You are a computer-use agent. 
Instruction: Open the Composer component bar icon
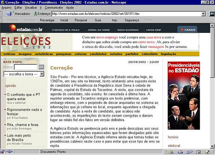coord(208,152)
